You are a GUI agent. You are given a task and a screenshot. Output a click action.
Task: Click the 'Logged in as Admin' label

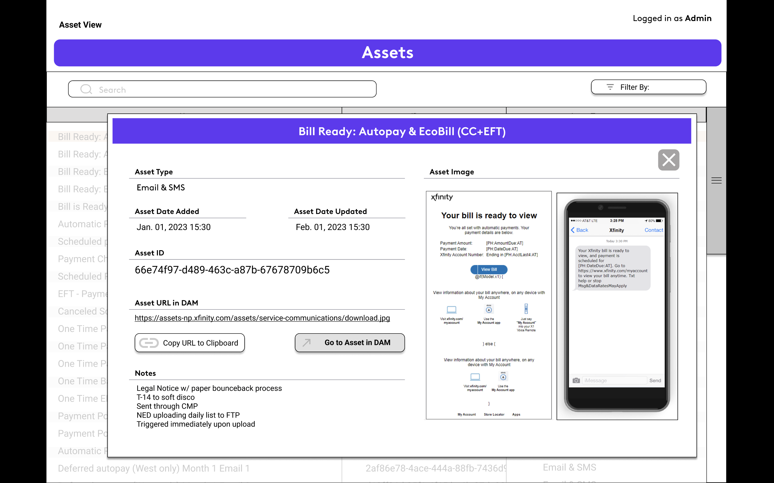(x=672, y=18)
